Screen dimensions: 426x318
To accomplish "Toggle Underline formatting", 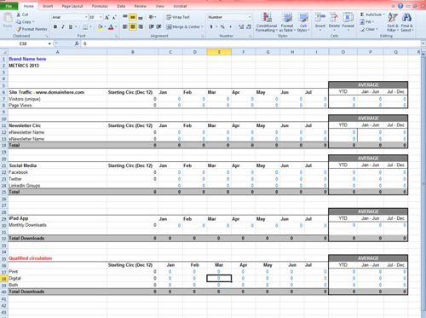I will [71, 26].
